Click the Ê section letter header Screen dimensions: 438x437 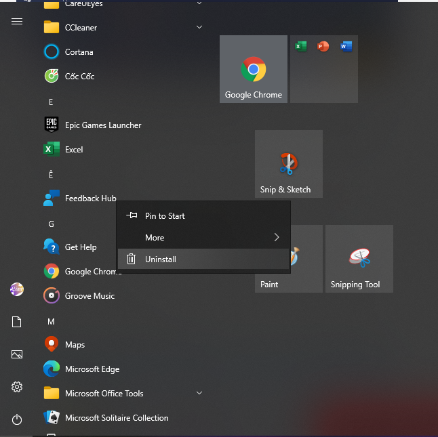point(51,174)
